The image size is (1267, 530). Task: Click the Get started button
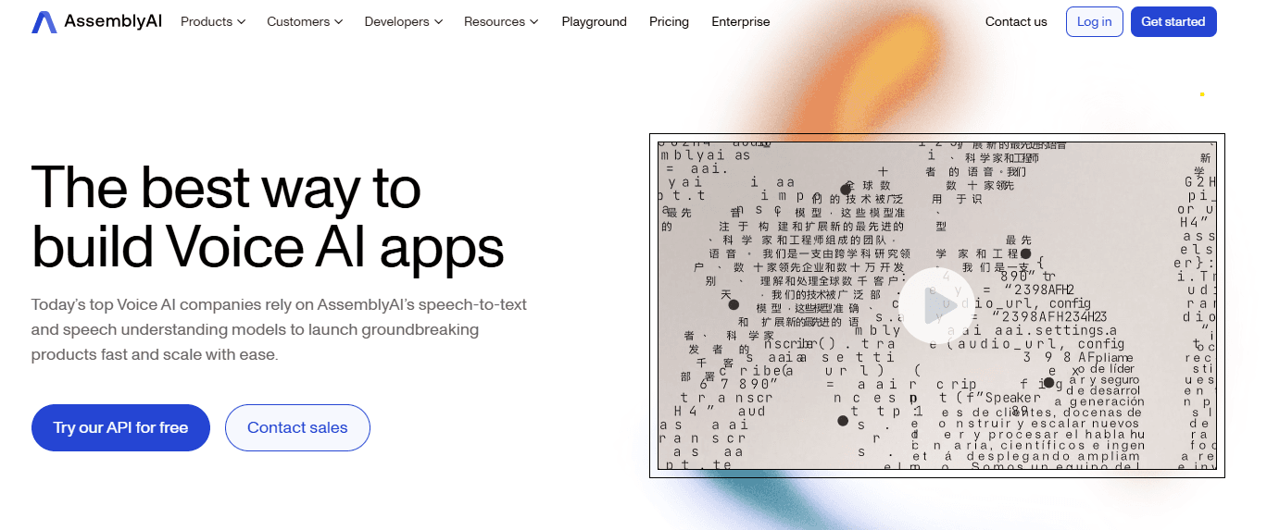(x=1173, y=22)
